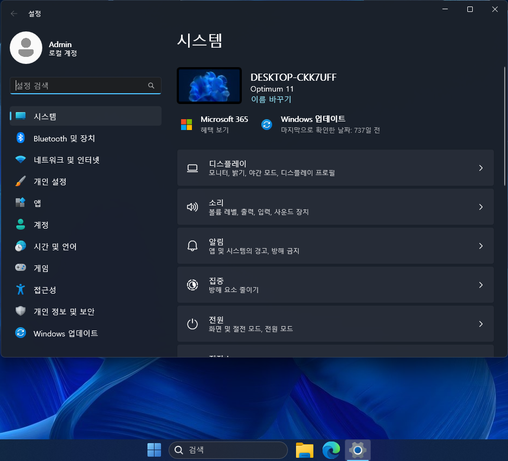Click the power icon in 전원 row
The width and height of the screenshot is (508, 461).
[192, 324]
